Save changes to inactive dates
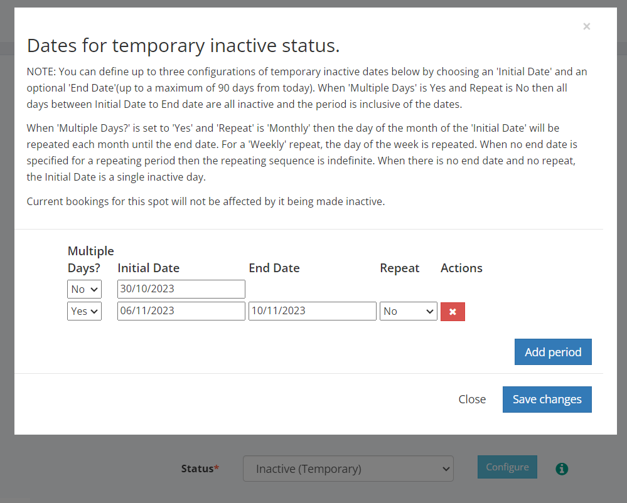 pos(547,399)
